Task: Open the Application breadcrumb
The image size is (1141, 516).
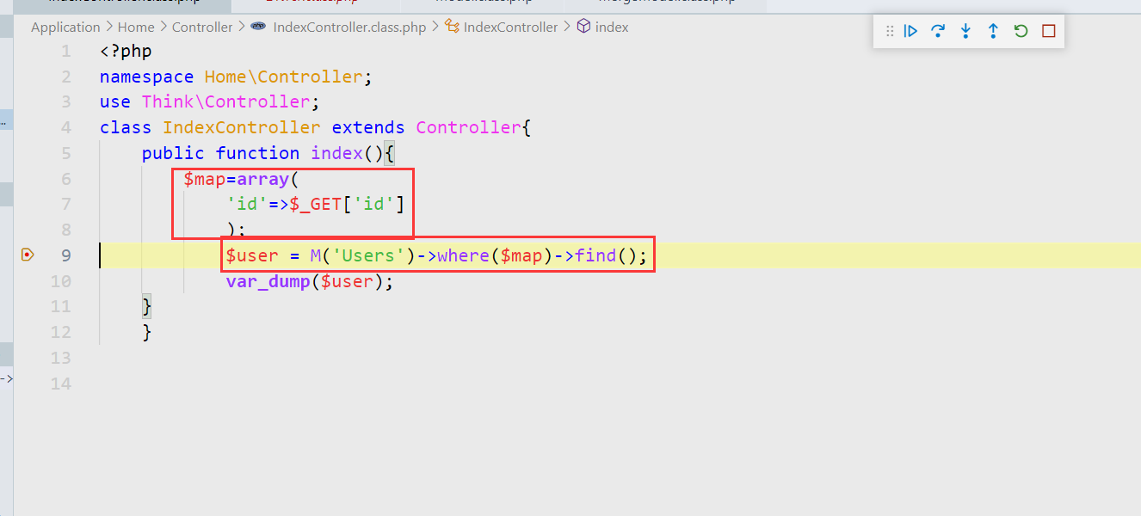Action: (65, 27)
